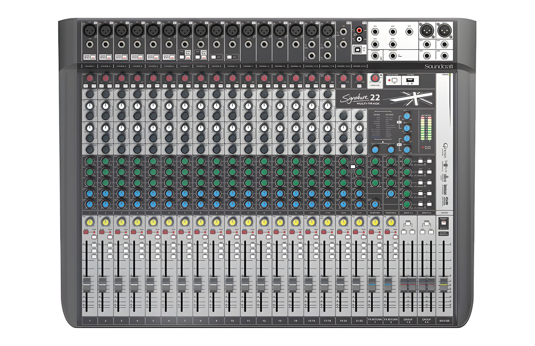Screen dimensions: 535x346
Task: Click the Ghost logo on the side strip
Action: coord(445,150)
